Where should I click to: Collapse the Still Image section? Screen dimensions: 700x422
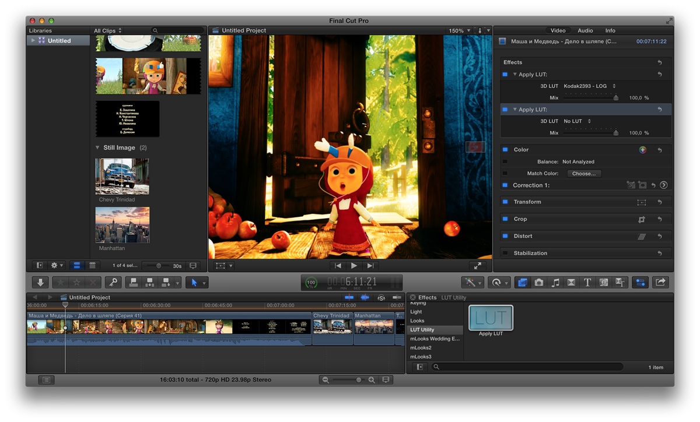pyautogui.click(x=97, y=148)
